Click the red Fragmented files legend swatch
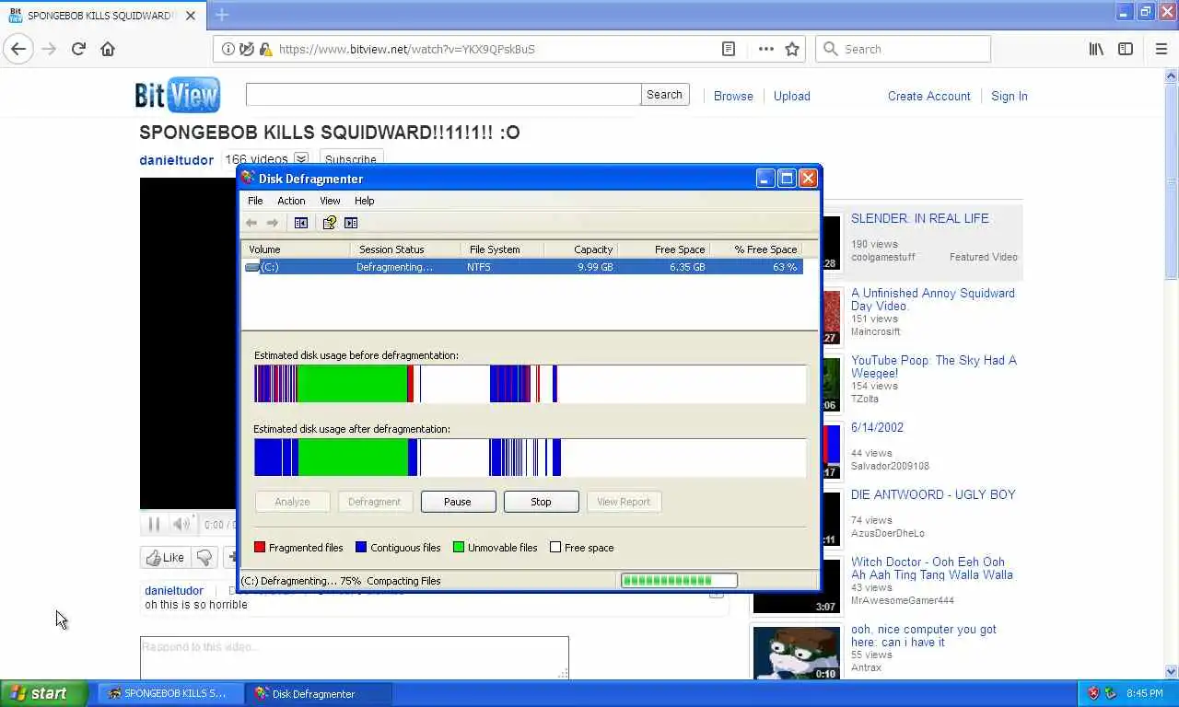The image size is (1179, 707). click(260, 547)
